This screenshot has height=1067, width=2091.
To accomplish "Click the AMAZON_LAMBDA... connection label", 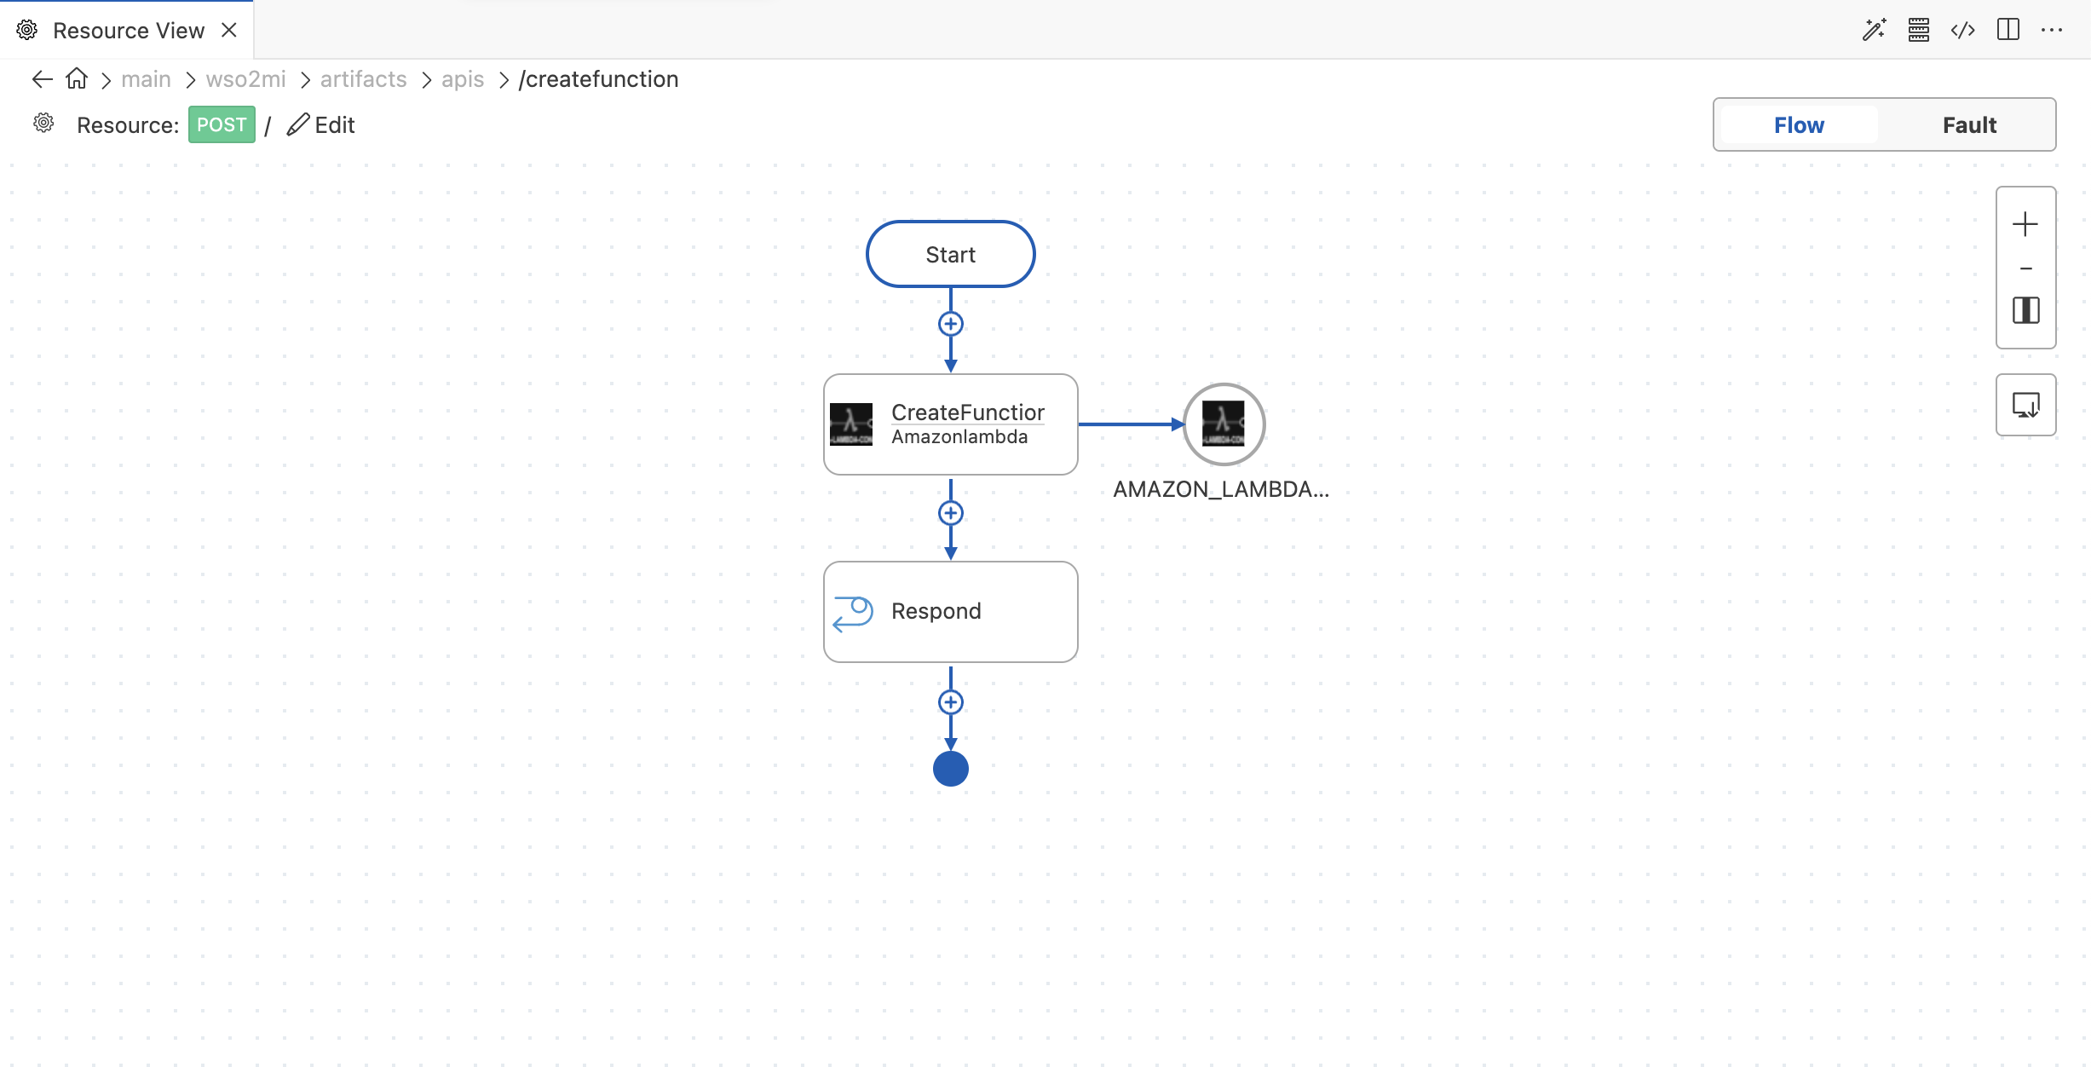I will (x=1221, y=489).
